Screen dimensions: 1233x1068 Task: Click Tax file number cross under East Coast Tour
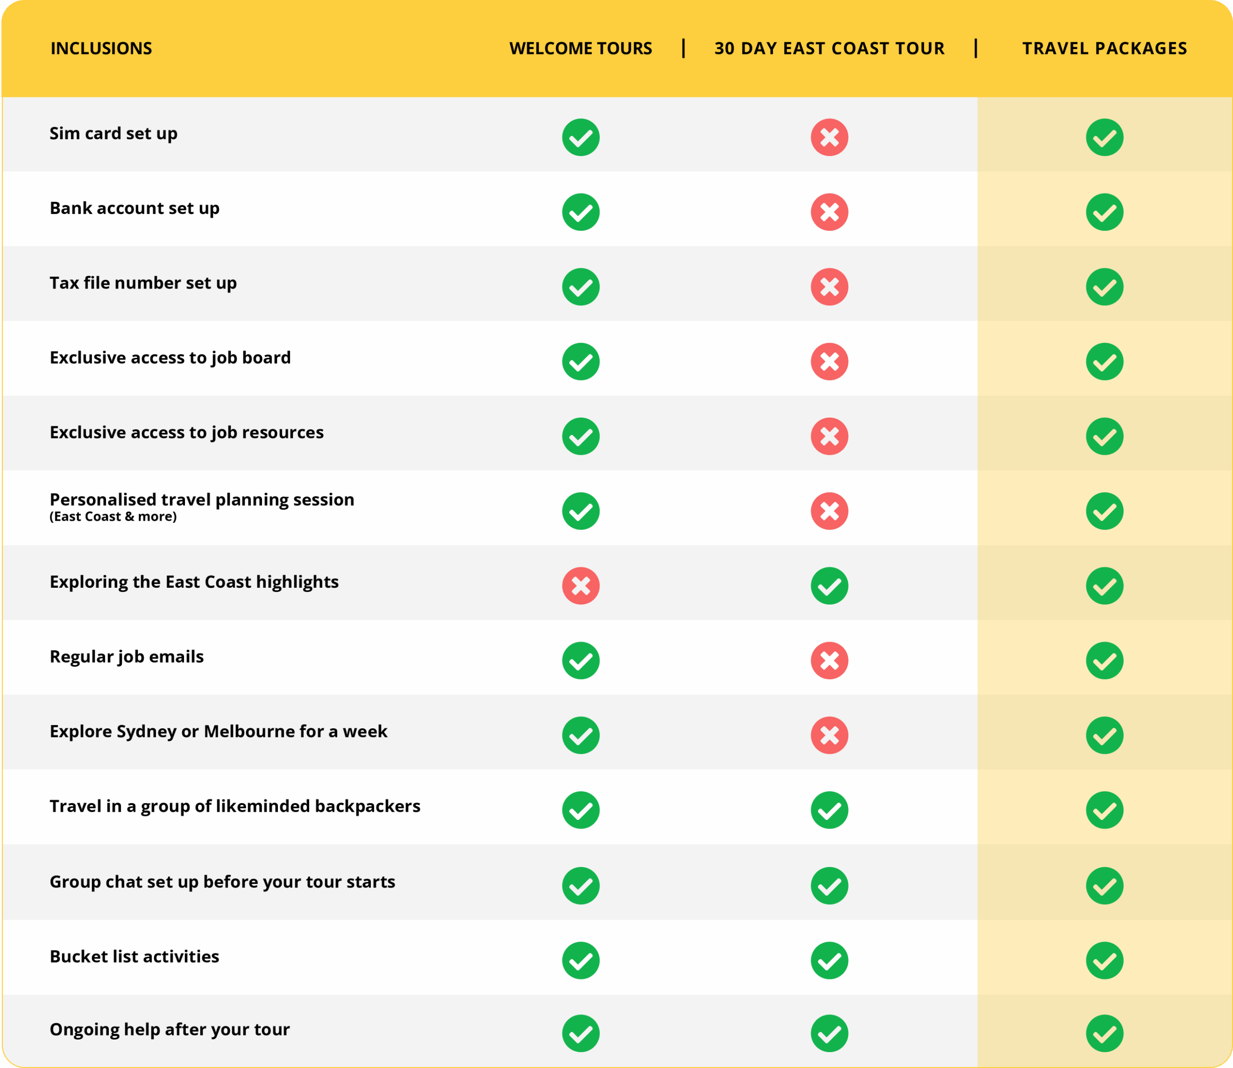829,287
